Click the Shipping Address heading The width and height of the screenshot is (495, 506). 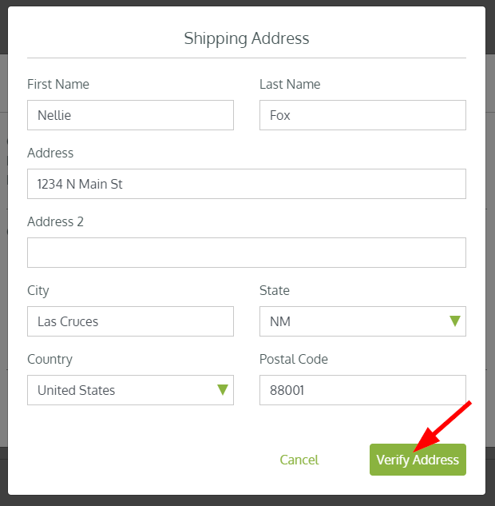[247, 38]
